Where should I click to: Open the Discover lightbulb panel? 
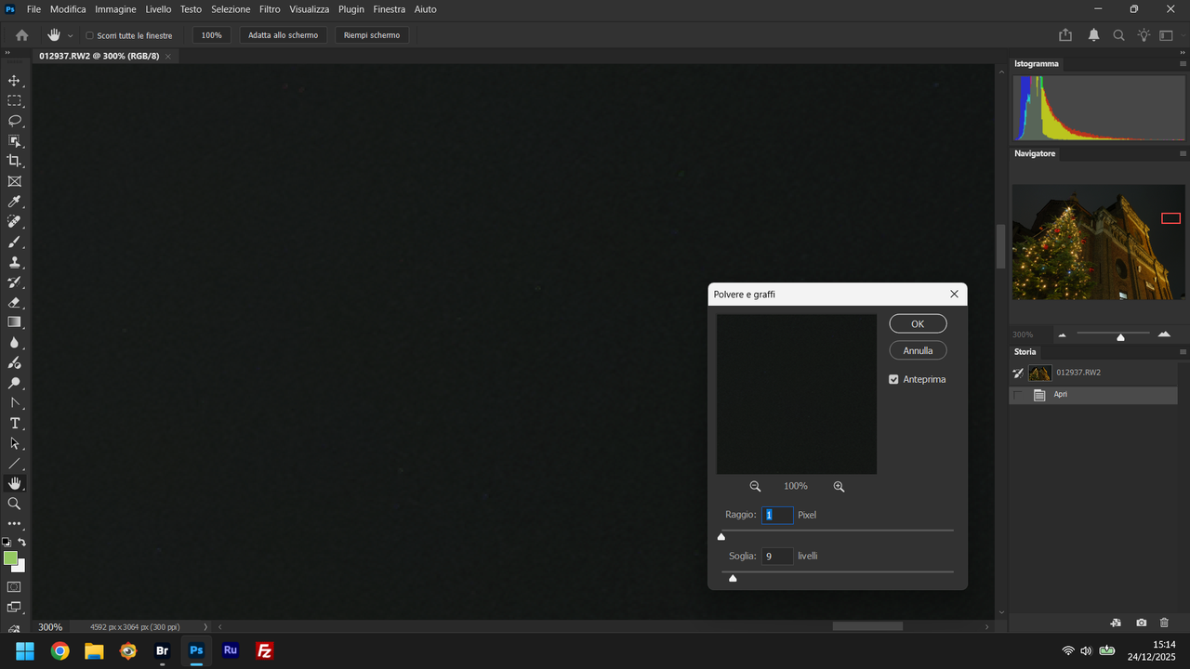pos(1144,35)
